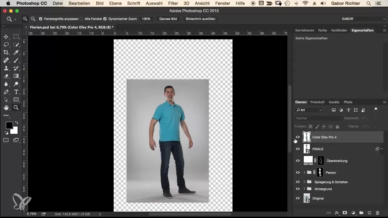Click the Ganzes Bild button
The image size is (388, 218).
tap(168, 19)
